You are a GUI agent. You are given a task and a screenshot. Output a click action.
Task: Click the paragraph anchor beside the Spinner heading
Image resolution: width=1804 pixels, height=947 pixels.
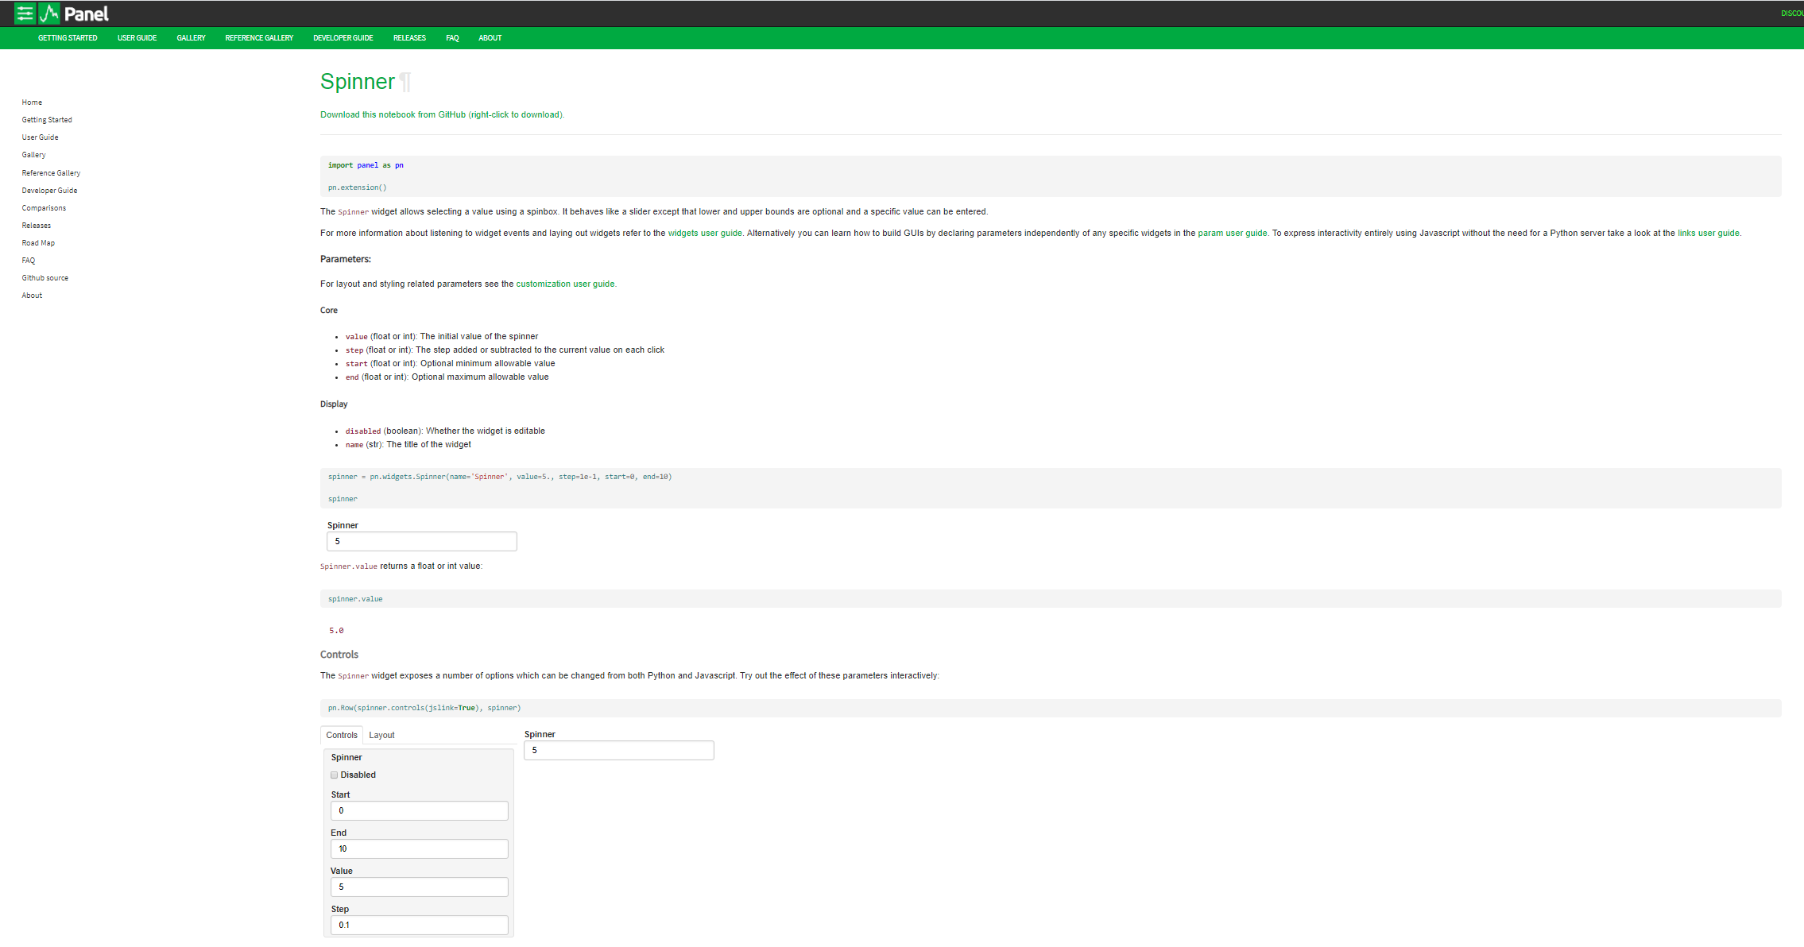[x=405, y=82]
